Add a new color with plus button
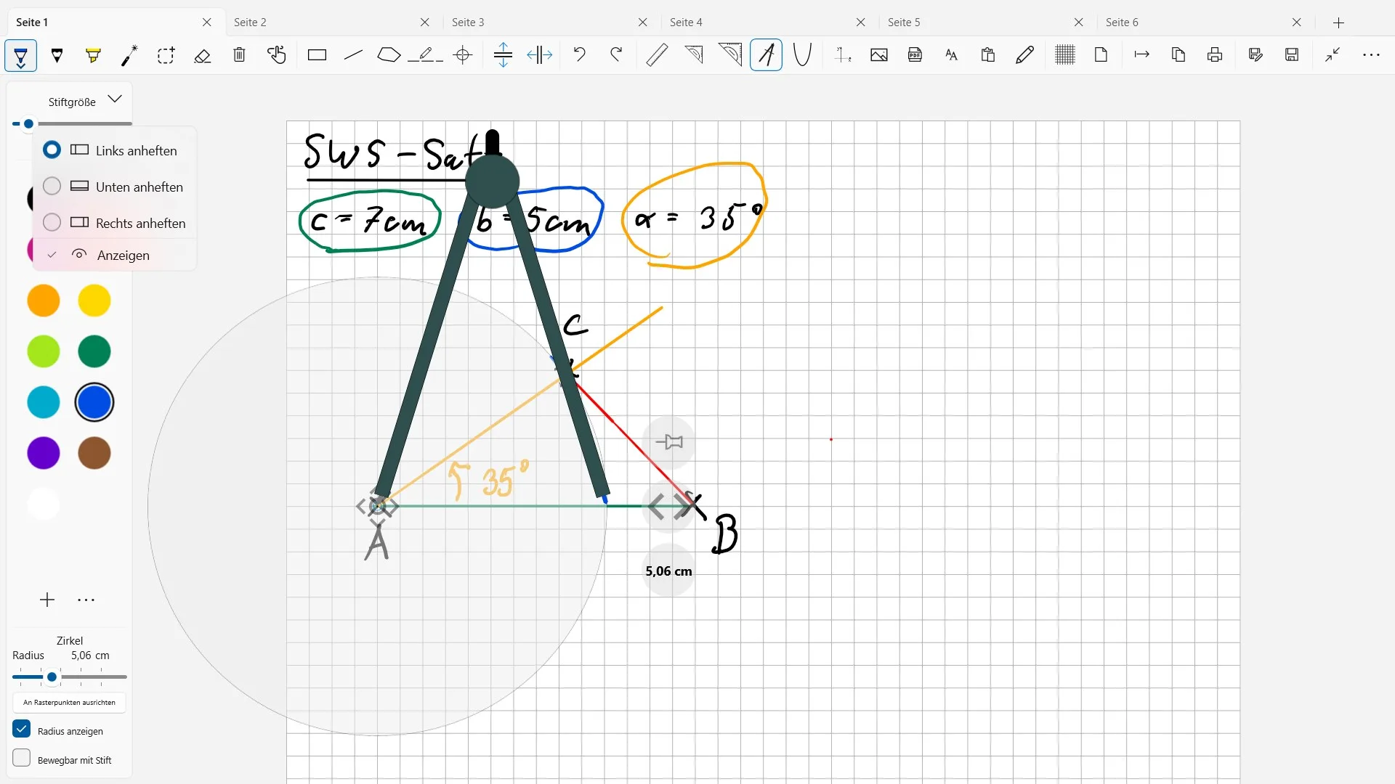This screenshot has height=784, width=1395. coord(47,600)
